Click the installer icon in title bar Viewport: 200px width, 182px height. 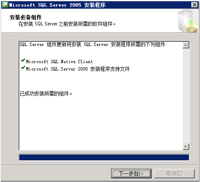[5, 5]
